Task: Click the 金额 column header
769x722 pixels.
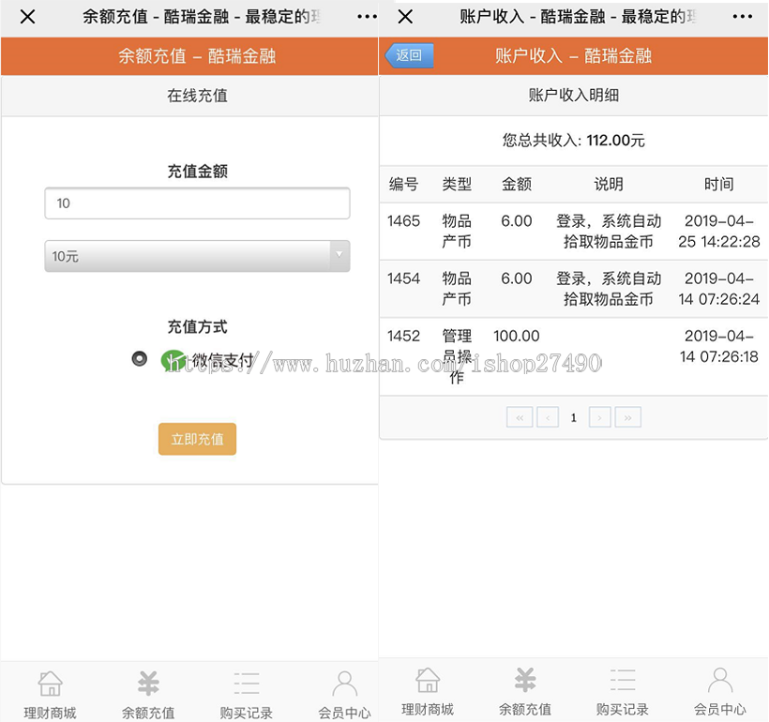Action: click(x=517, y=185)
